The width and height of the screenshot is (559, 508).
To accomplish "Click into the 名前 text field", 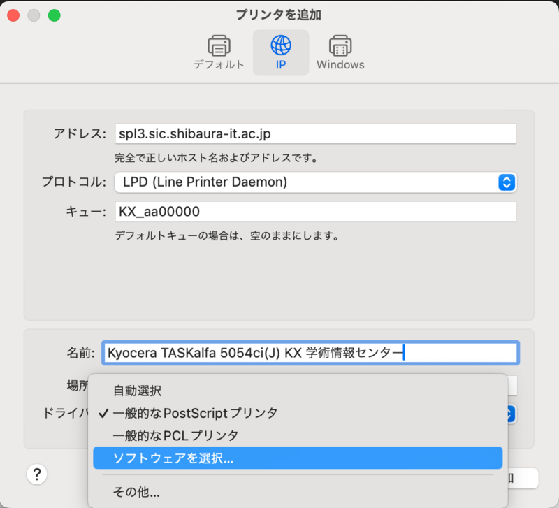I will click(310, 353).
